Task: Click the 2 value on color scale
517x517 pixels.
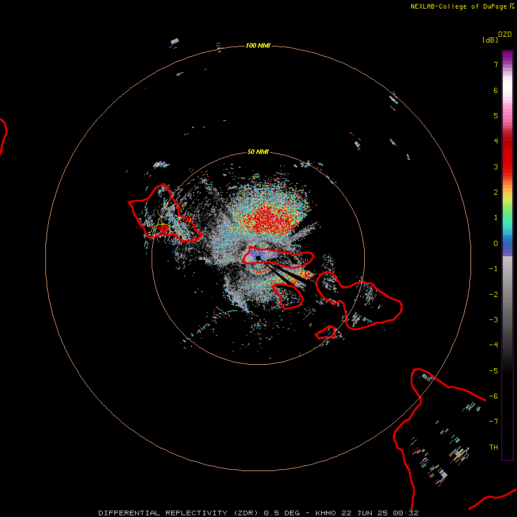Action: (496, 192)
